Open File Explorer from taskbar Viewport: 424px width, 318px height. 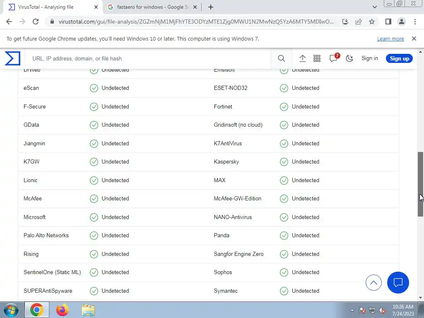point(88,310)
